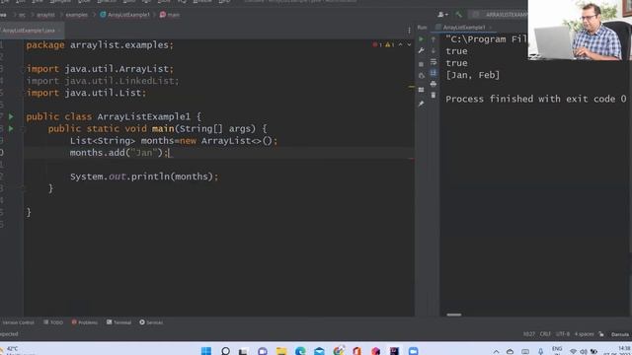
Task: Open the Problems tool window
Action: point(85,322)
